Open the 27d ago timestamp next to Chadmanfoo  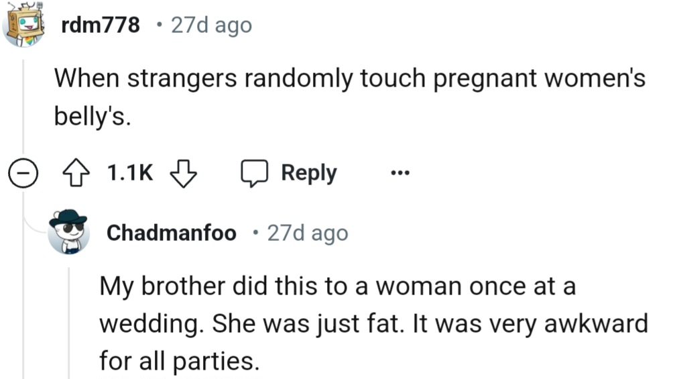point(308,233)
